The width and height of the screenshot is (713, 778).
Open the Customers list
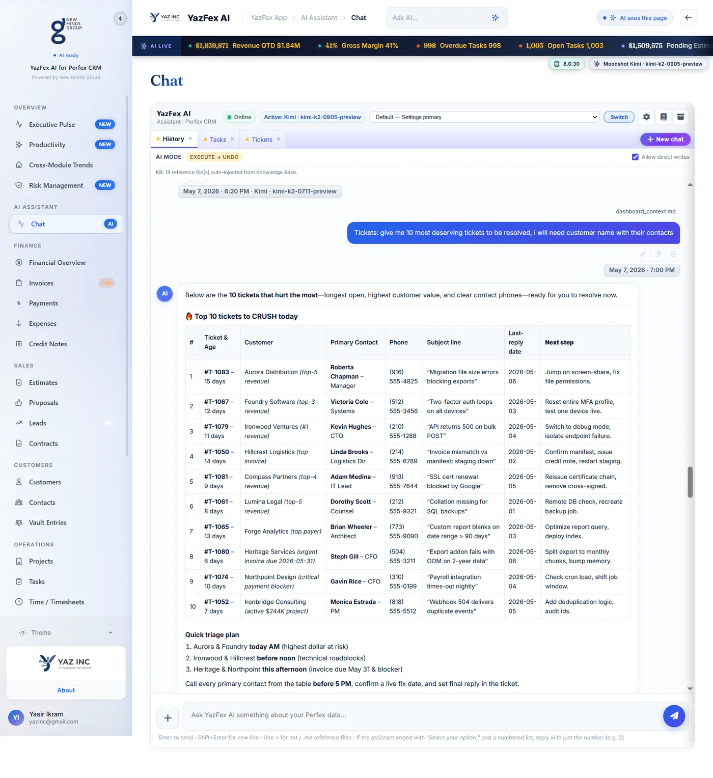click(x=66, y=482)
